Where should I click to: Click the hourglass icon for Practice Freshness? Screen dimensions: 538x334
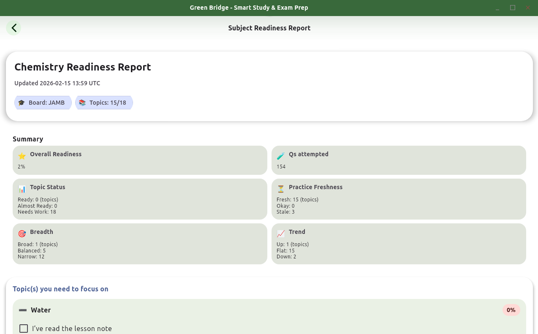[280, 188]
